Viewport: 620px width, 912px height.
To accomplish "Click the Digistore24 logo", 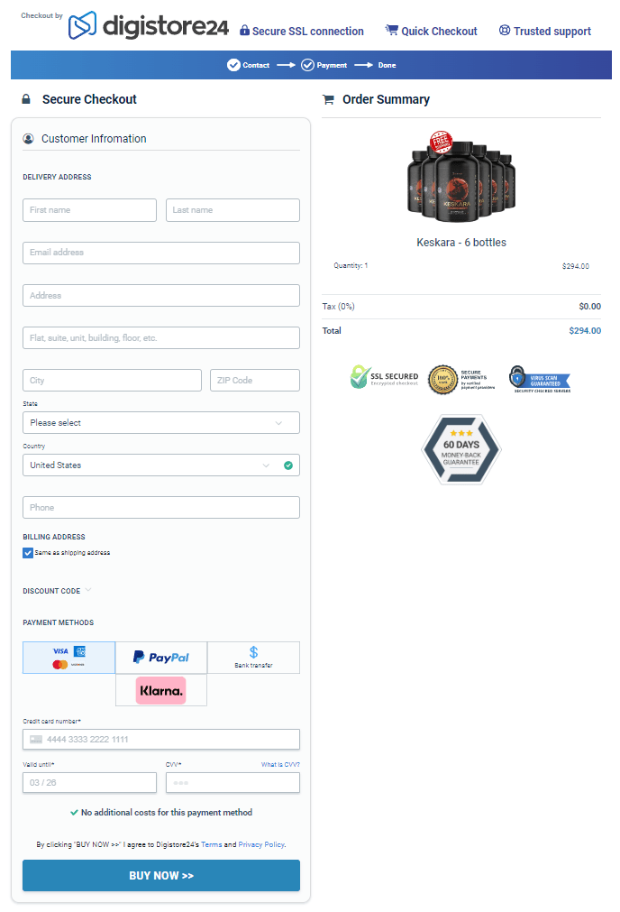I will [x=149, y=26].
